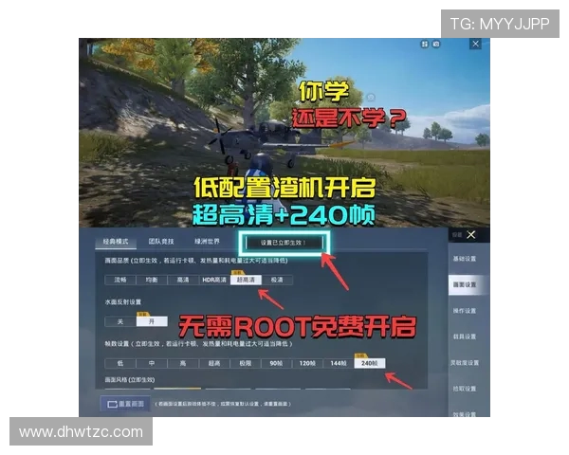Select 均衡 graphics quality
This screenshot has height=455, width=569.
click(x=152, y=280)
